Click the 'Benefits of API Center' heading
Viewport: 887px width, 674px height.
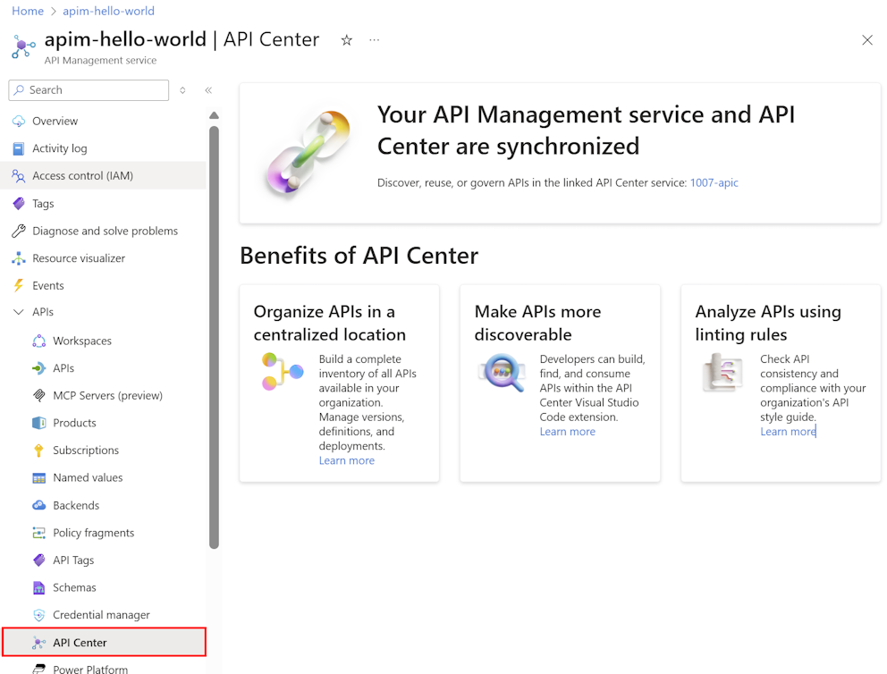[x=359, y=256]
